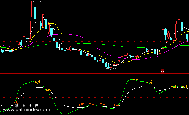Click the lowest cyan candlestick near 4.65

click(106, 65)
